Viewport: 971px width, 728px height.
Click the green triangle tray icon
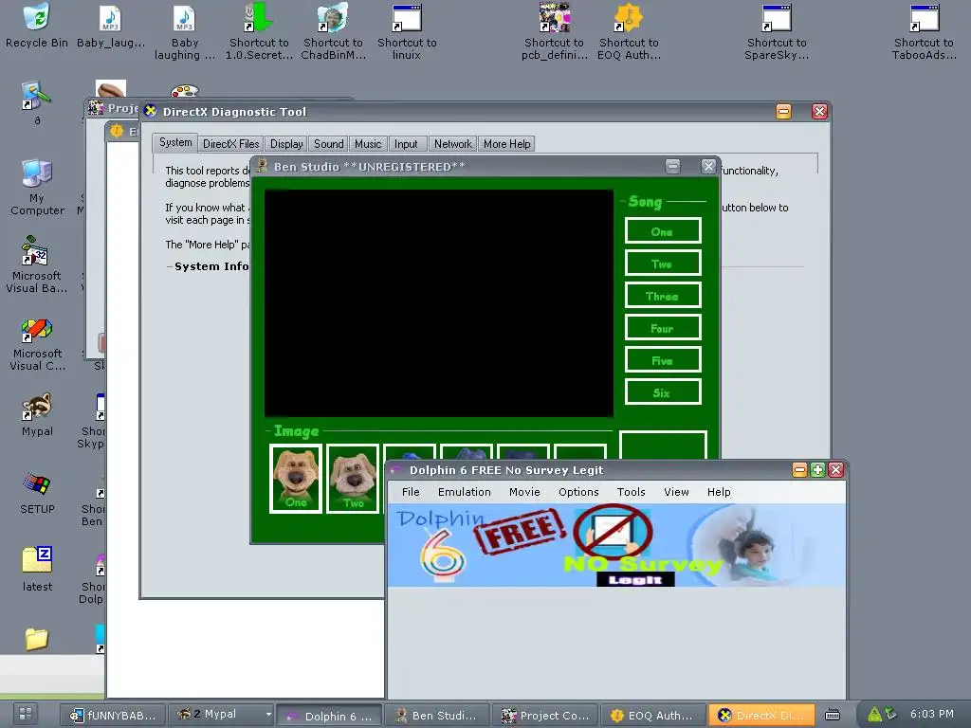pos(873,715)
